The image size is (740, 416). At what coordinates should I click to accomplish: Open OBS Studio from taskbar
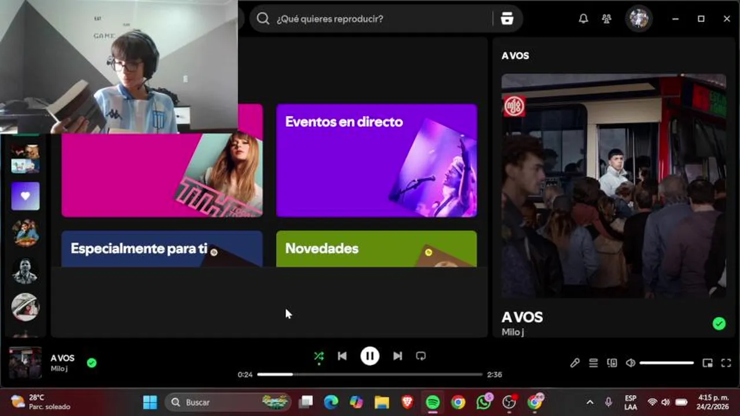(x=509, y=402)
